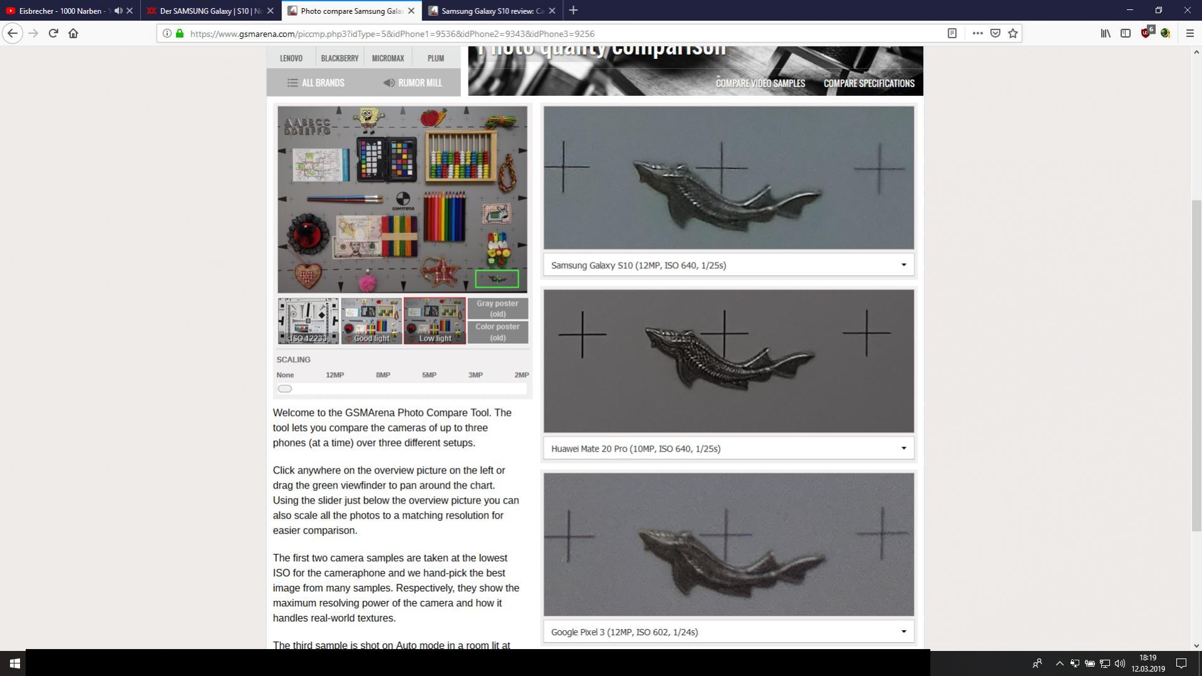The image size is (1202, 676).
Task: Show sidebars icon in toolbar
Action: [1126, 33]
